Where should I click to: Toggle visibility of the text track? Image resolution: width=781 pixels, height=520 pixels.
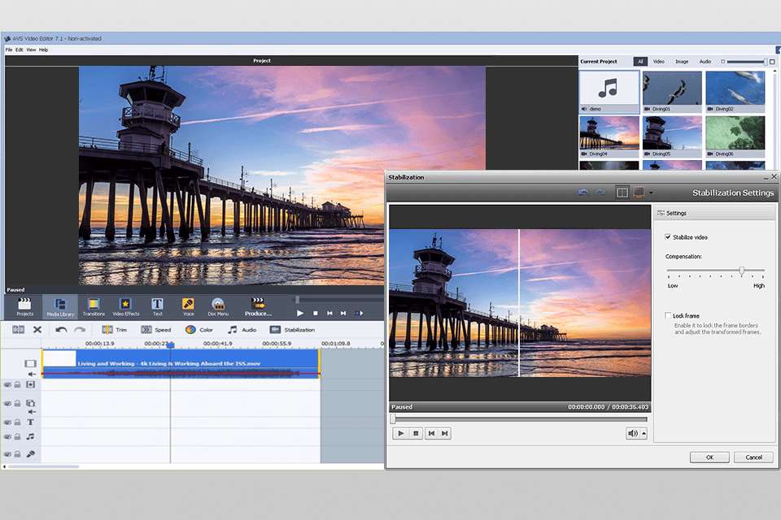point(7,422)
